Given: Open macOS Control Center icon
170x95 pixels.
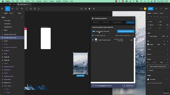Looking at the screenshot, I should click(152, 1).
